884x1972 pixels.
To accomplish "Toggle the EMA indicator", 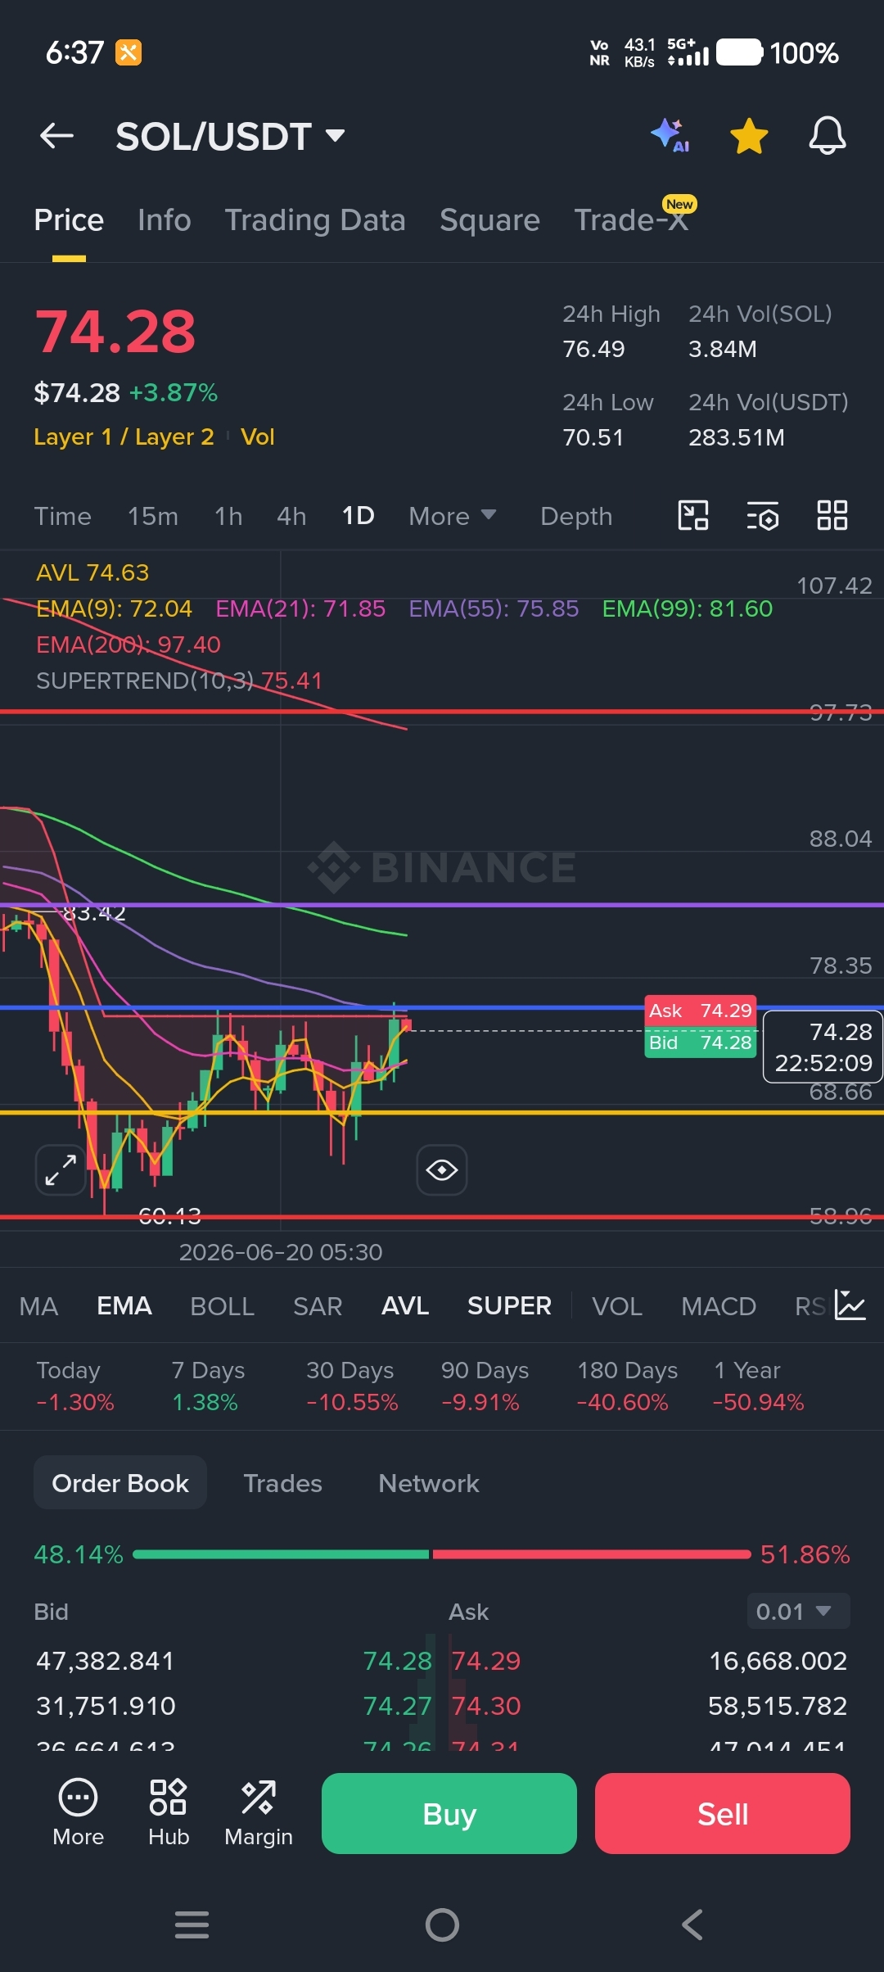I will point(124,1306).
